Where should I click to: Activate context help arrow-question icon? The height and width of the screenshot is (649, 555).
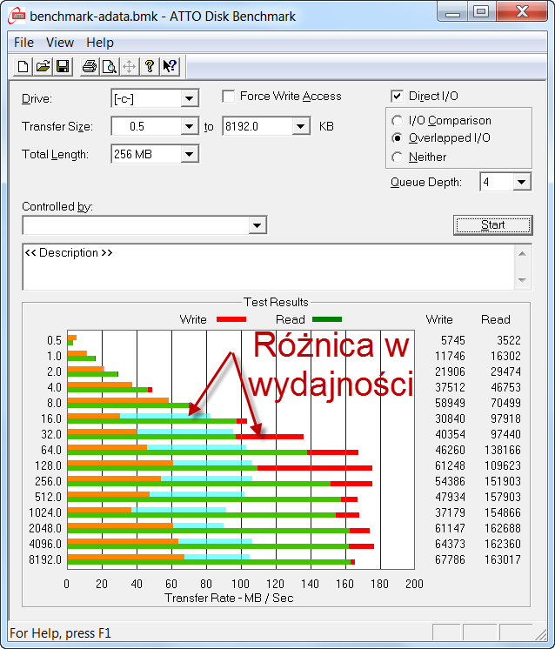pyautogui.click(x=170, y=67)
